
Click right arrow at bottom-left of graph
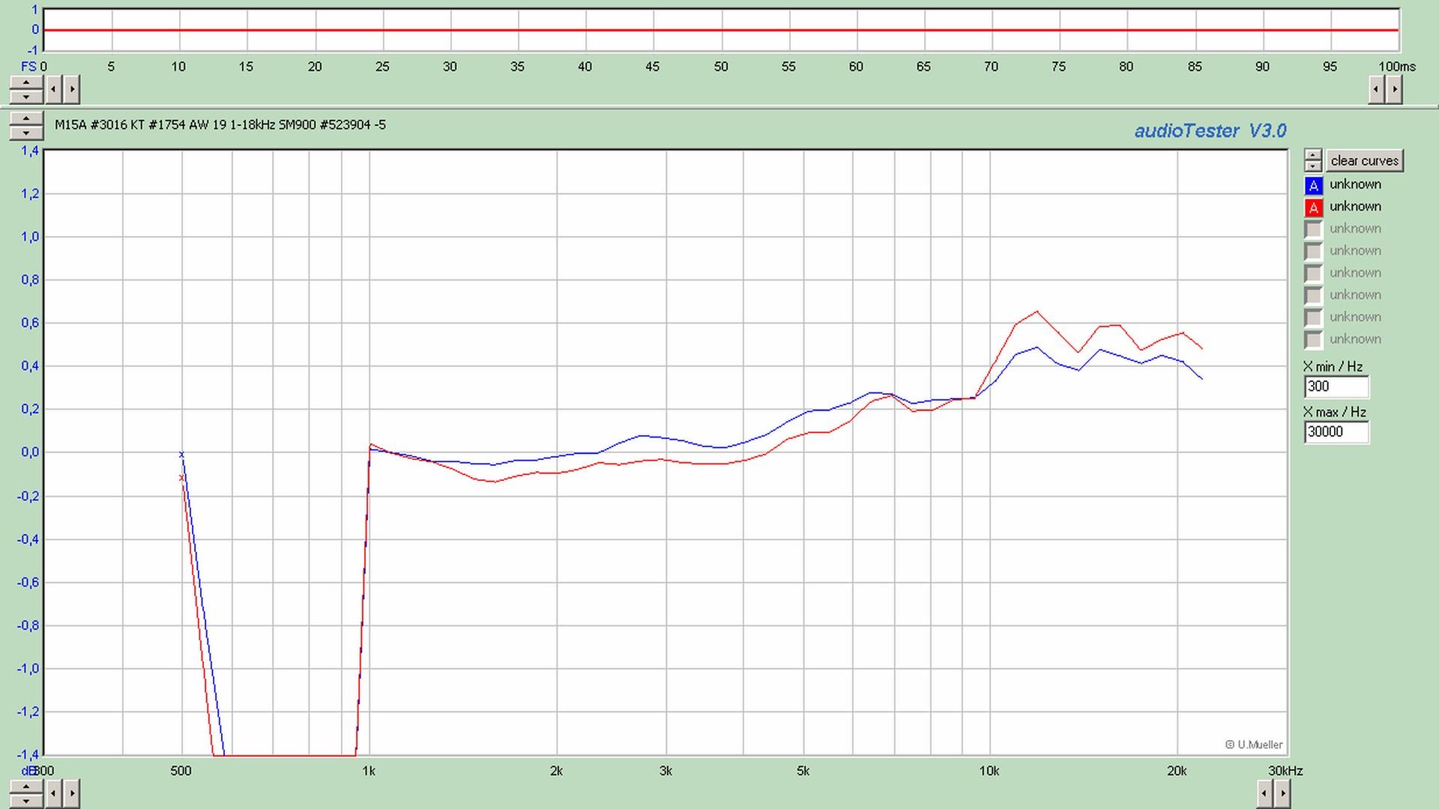[x=72, y=793]
